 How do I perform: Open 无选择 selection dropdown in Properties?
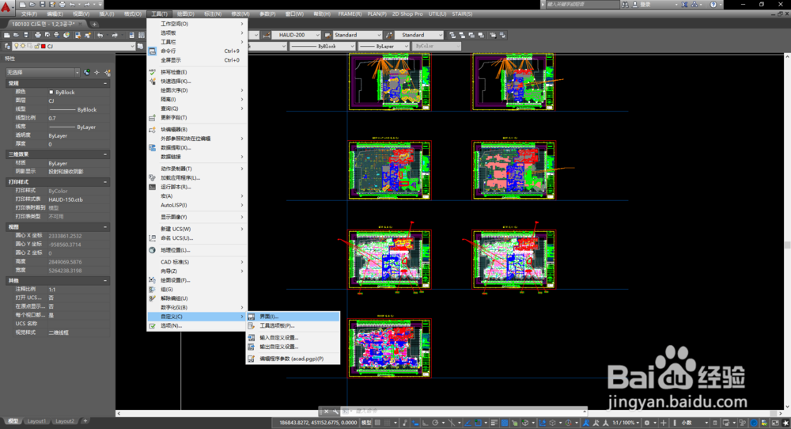click(x=43, y=72)
